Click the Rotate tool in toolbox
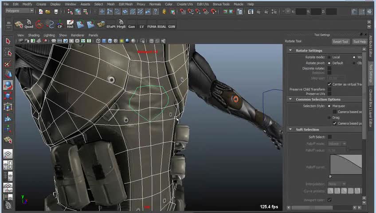This screenshot has height=213, width=376. [8, 84]
